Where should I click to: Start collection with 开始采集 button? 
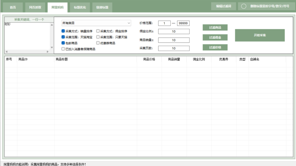click(260, 35)
